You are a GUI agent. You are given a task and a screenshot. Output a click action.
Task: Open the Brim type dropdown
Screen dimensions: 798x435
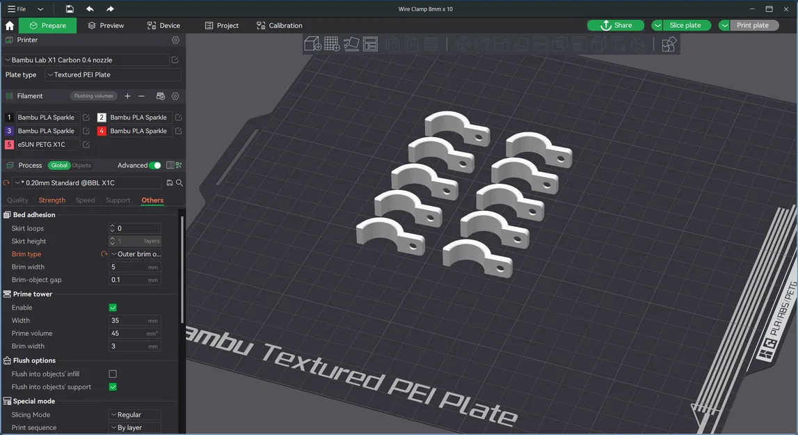click(x=135, y=254)
